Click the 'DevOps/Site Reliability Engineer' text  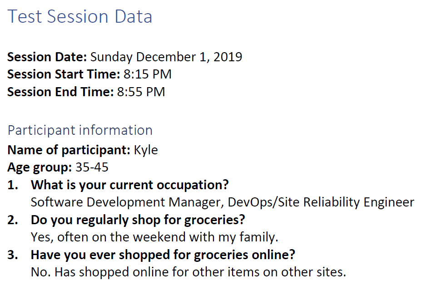(x=321, y=202)
